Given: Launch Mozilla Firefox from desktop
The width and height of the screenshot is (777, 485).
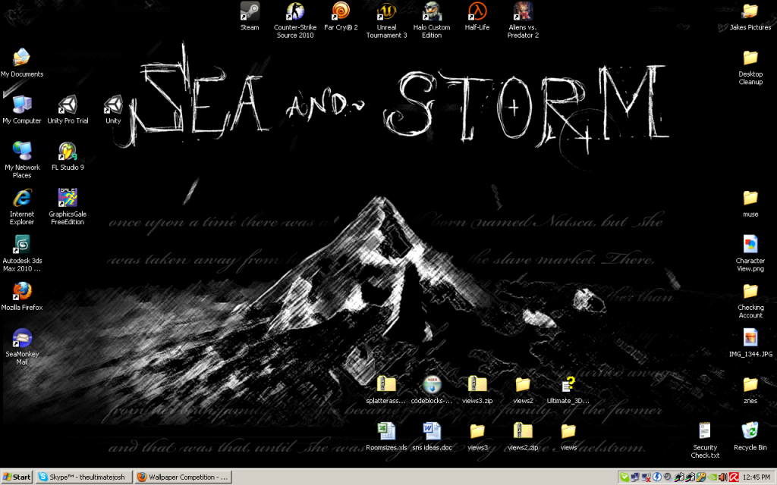Looking at the screenshot, I should coord(22,292).
